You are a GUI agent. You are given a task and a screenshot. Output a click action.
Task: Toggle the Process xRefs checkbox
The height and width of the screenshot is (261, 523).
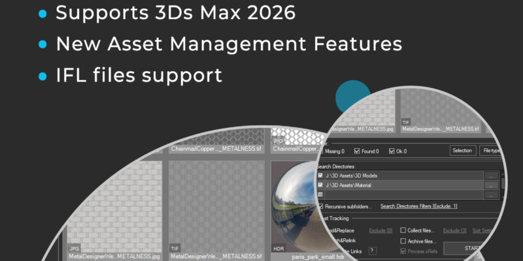click(x=403, y=251)
